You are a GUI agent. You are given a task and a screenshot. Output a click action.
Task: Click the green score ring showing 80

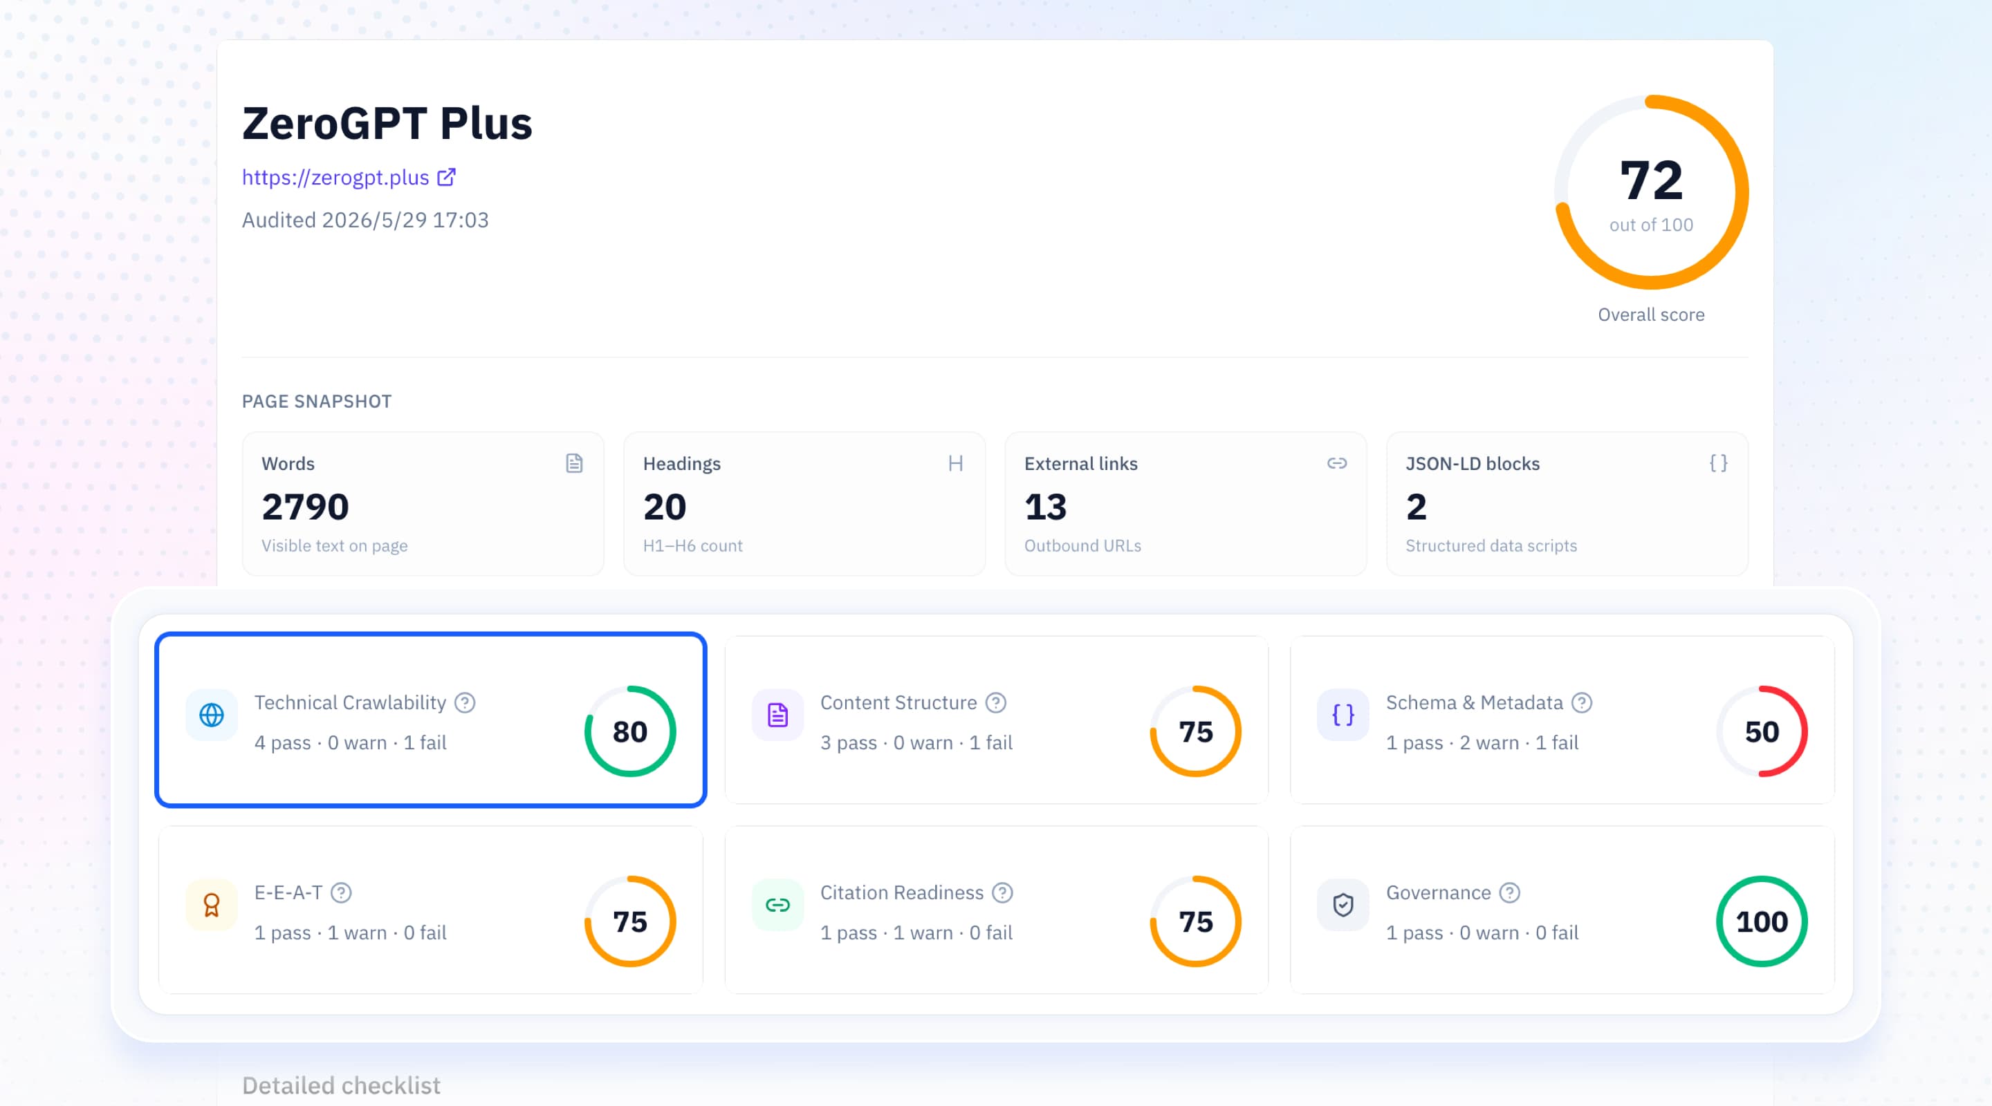[630, 731]
